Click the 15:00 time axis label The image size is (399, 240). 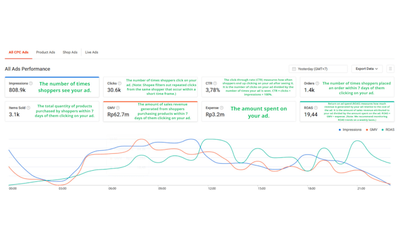(262, 188)
